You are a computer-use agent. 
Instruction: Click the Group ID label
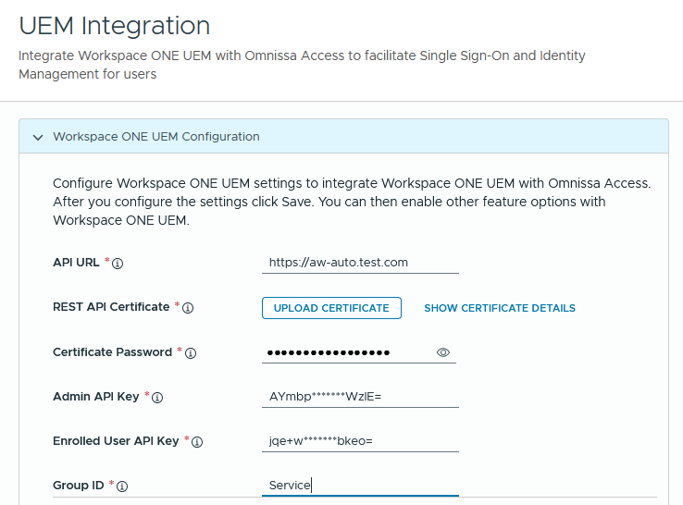(x=79, y=486)
